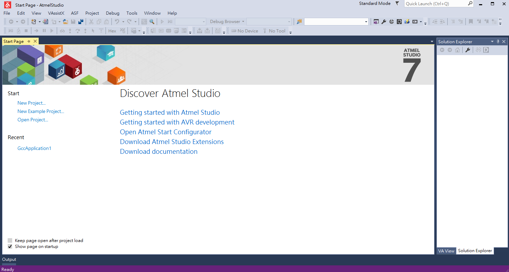Open the Tools menu

point(132,13)
